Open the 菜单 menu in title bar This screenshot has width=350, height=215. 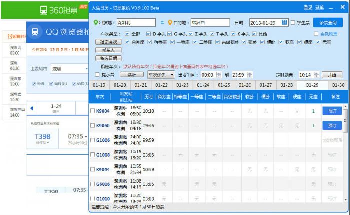pyautogui.click(x=319, y=7)
